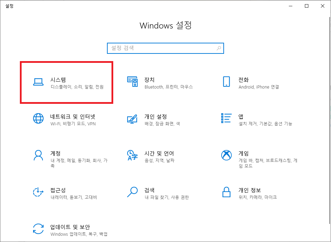Open the 시간 및 언어 icon
Viewport: 331px width, 242px height.
tap(132, 155)
